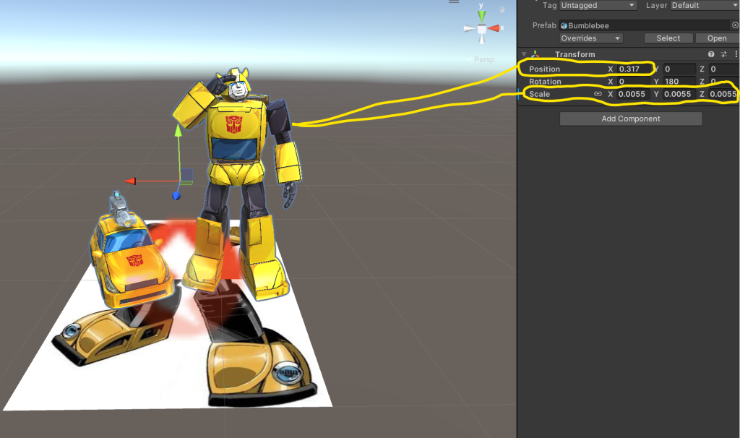The height and width of the screenshot is (438, 740).
Task: Click the red X-axis move handle arrow
Action: pyautogui.click(x=130, y=181)
